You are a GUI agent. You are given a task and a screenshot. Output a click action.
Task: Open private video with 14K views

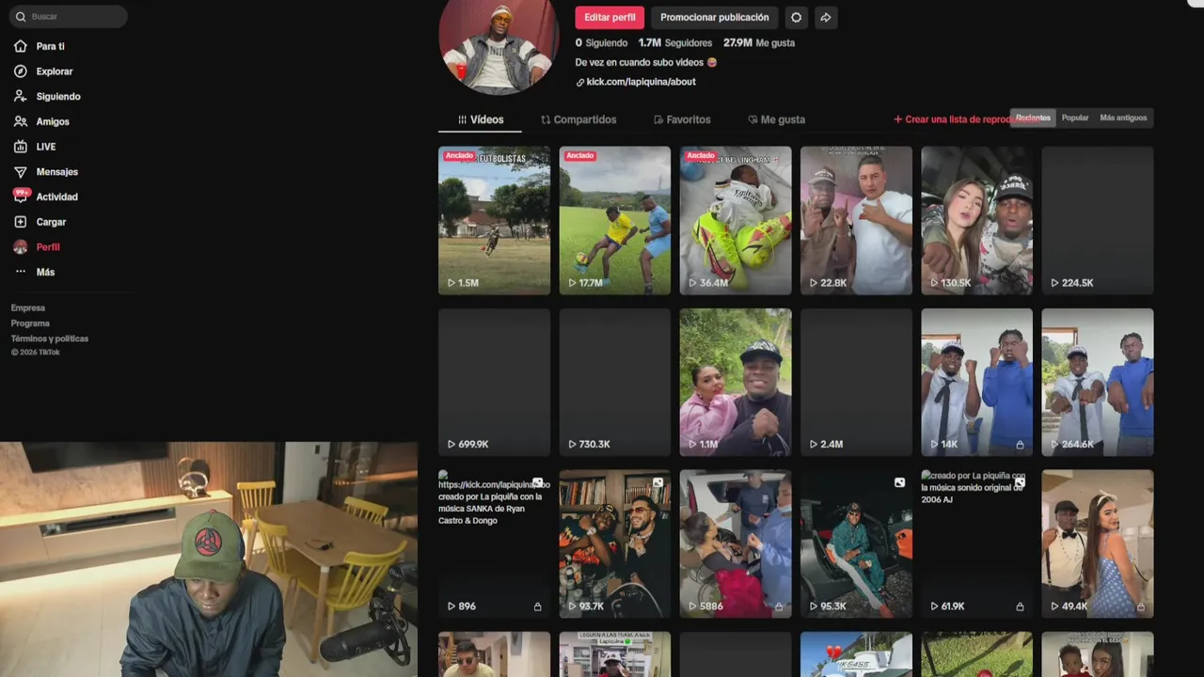(976, 382)
